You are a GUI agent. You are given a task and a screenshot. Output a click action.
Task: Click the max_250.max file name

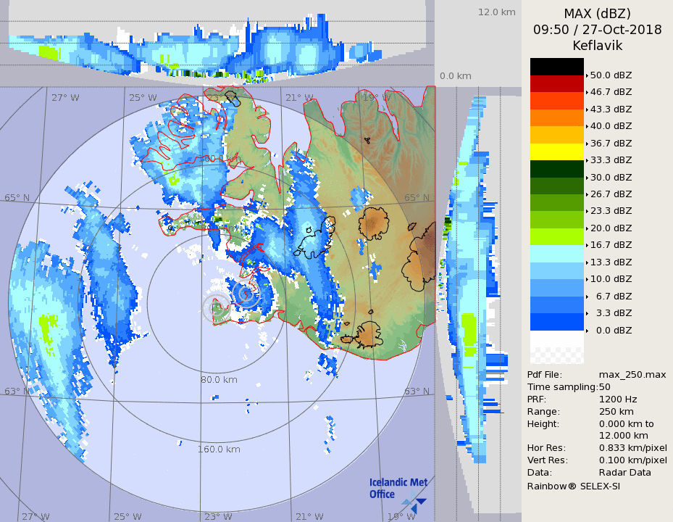click(x=632, y=374)
